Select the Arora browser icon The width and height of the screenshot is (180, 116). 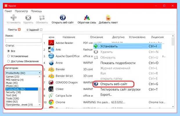tap(51, 63)
